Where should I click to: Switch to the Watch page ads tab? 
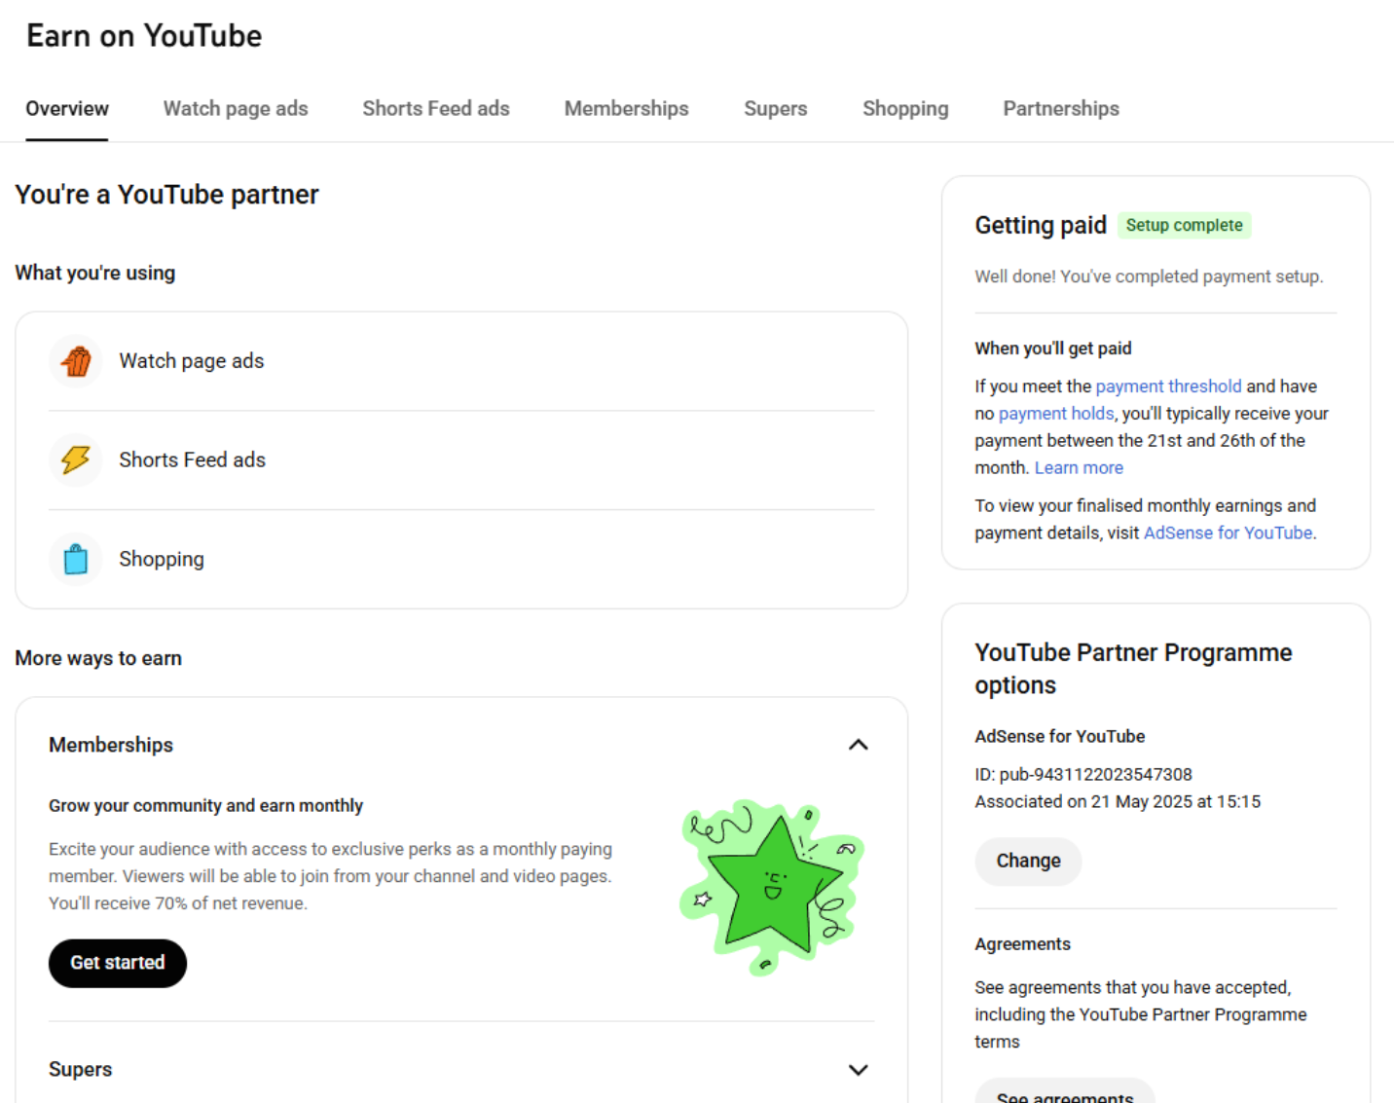tap(236, 109)
